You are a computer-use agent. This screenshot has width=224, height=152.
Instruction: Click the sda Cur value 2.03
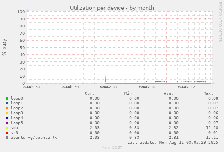pyautogui.click(x=95, y=128)
